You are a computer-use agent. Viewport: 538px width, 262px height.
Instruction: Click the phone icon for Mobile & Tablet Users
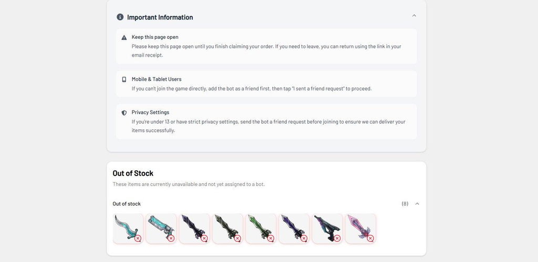click(x=124, y=79)
